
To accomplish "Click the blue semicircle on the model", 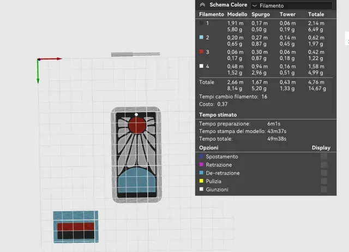I will [137, 181].
